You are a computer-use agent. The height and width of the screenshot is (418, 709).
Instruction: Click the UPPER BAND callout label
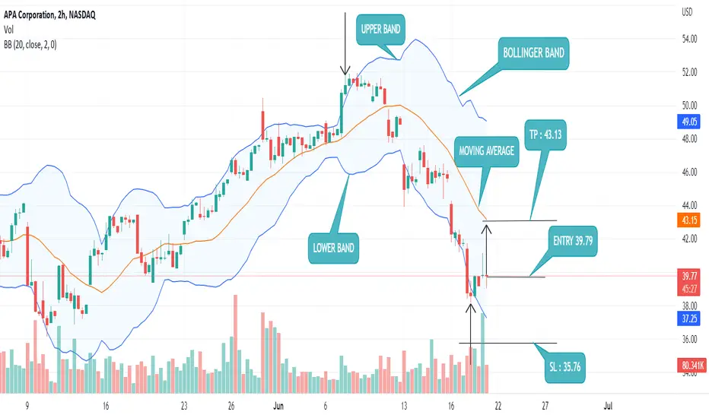[380, 30]
